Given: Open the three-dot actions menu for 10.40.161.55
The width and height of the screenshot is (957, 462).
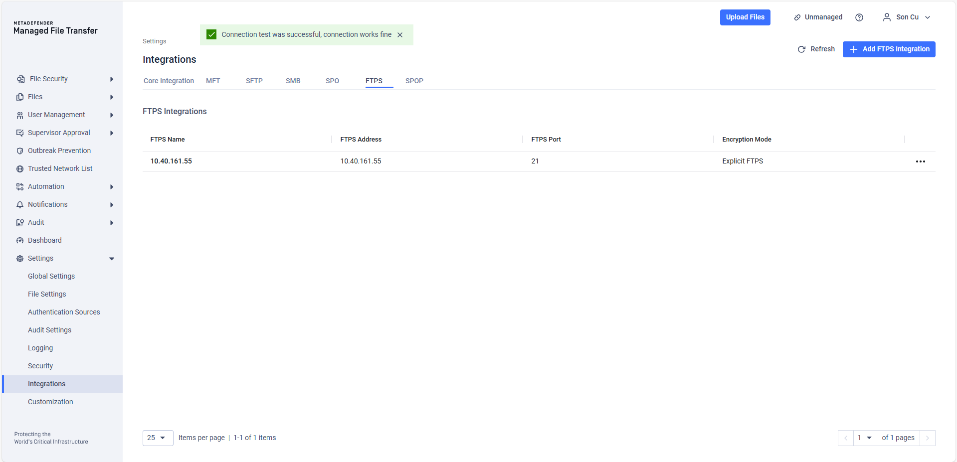Looking at the screenshot, I should click(920, 161).
